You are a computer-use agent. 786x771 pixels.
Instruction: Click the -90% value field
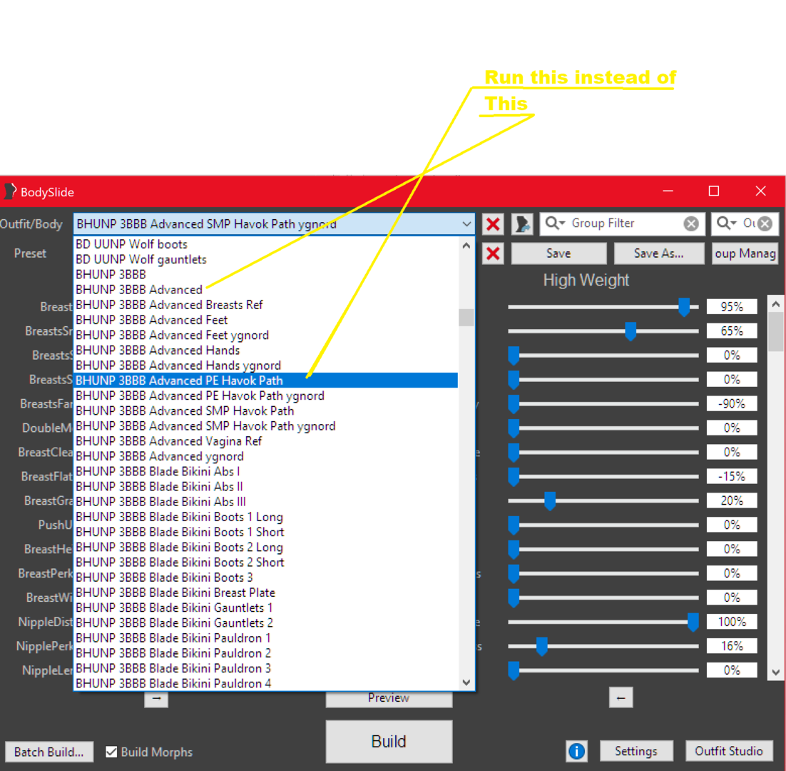tap(731, 404)
